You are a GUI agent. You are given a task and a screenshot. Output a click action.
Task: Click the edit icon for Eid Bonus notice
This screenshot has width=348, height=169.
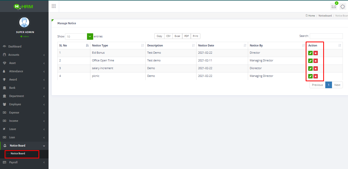(310, 53)
